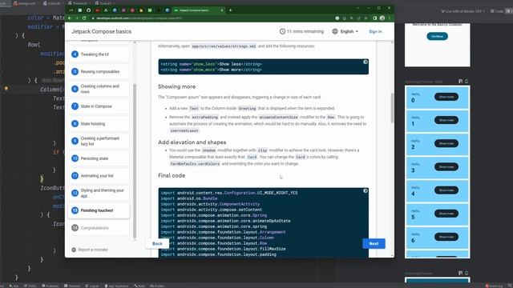513x288 pixels.
Task: Go to step 4 Tweaking the UI
Action: click(x=99, y=54)
